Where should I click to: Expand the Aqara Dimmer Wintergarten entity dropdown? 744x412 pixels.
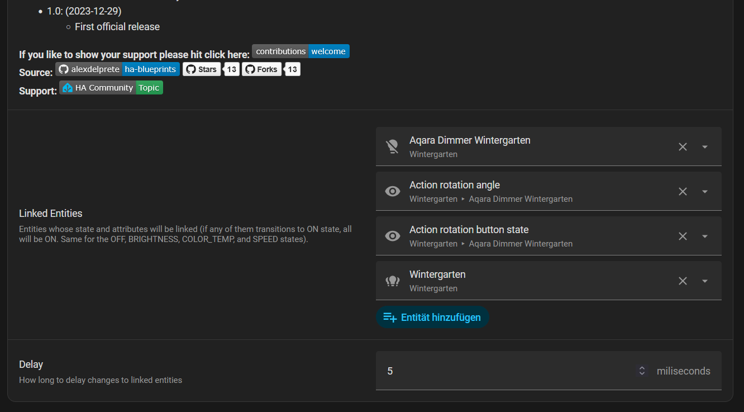705,146
